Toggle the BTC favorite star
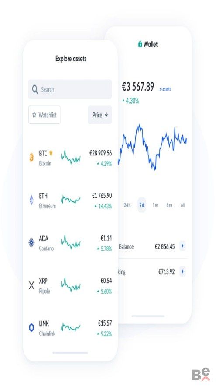This screenshot has height=390, width=216. point(51,153)
